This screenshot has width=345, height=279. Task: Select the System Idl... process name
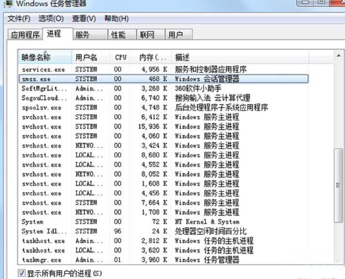pos(44,231)
